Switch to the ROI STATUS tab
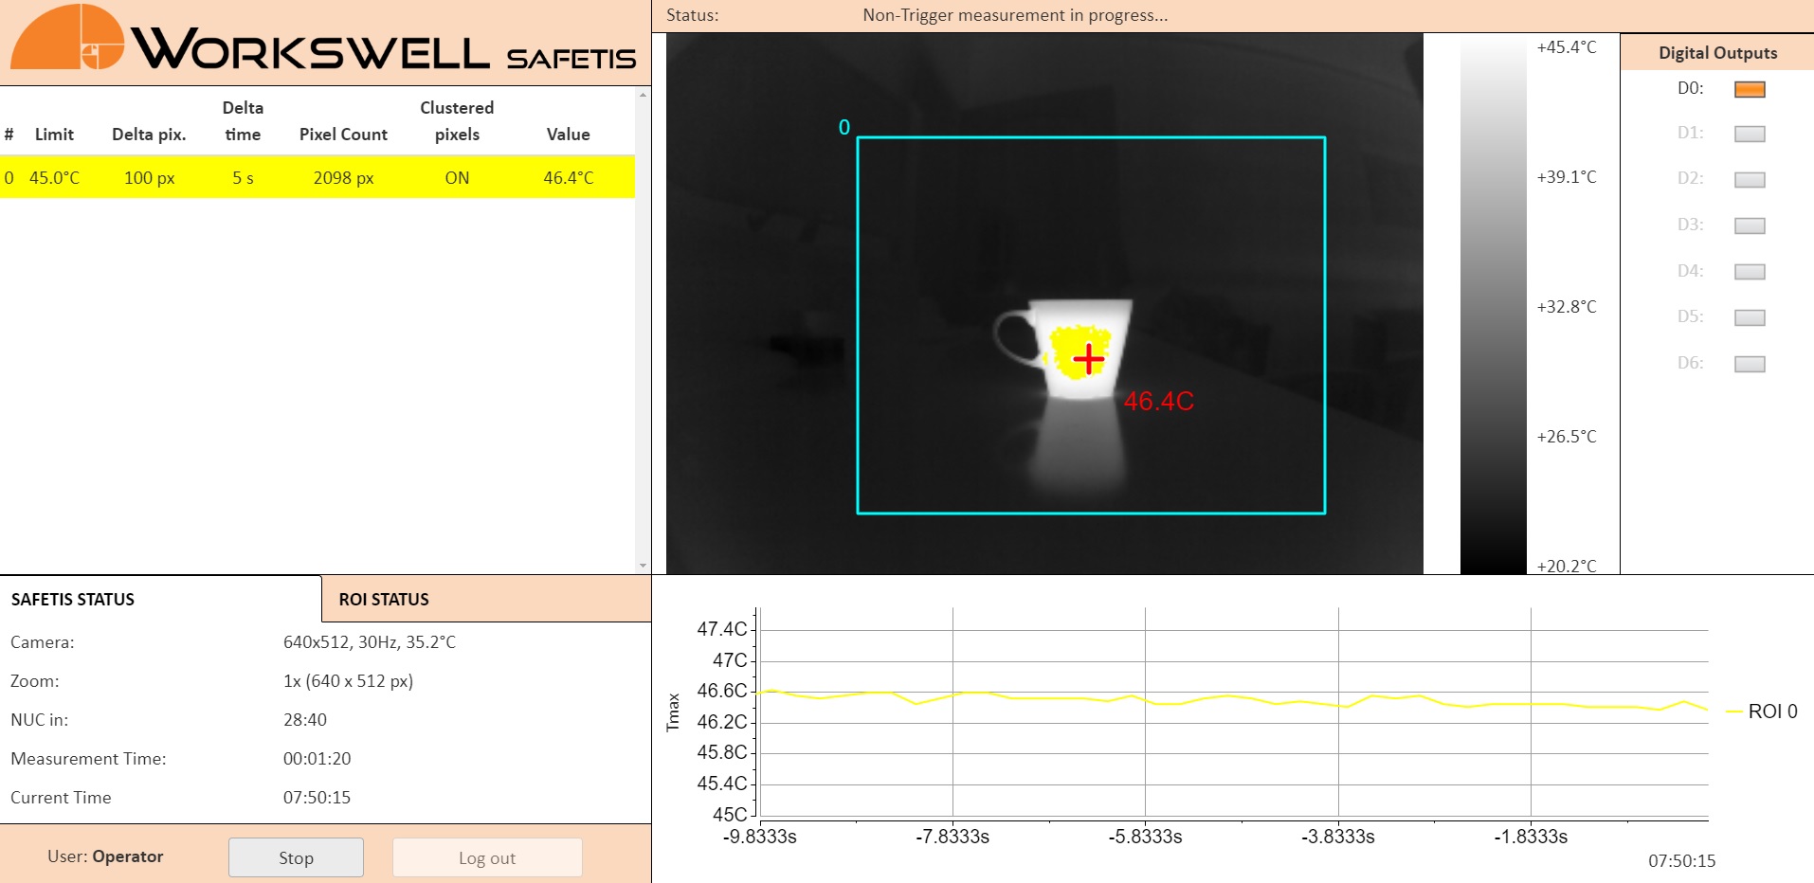This screenshot has width=1814, height=883. 486,599
